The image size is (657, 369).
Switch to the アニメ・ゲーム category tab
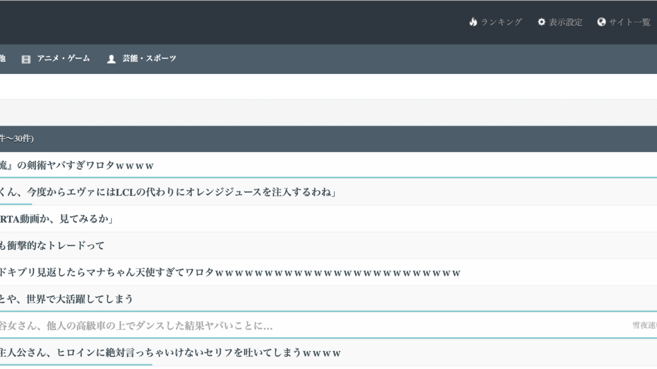pos(63,58)
